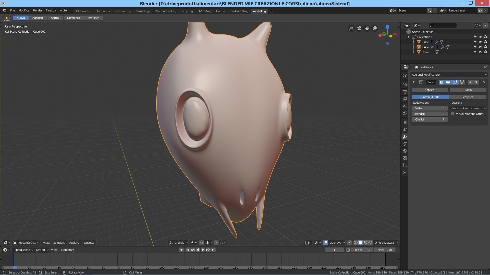Switch to the Scripting workspace tab
Screen dimensions: 490x275
coord(187,11)
